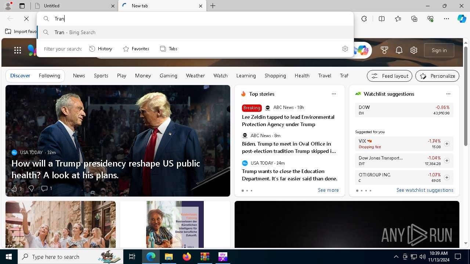
Task: Open the Money category
Action: point(143,76)
